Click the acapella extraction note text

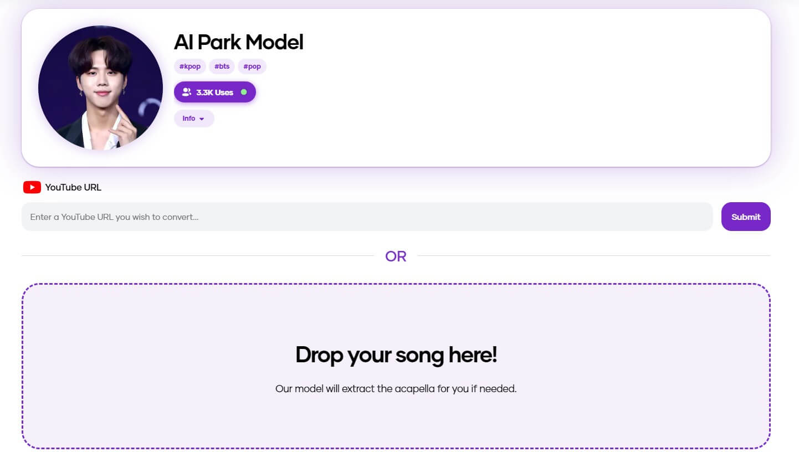point(395,388)
